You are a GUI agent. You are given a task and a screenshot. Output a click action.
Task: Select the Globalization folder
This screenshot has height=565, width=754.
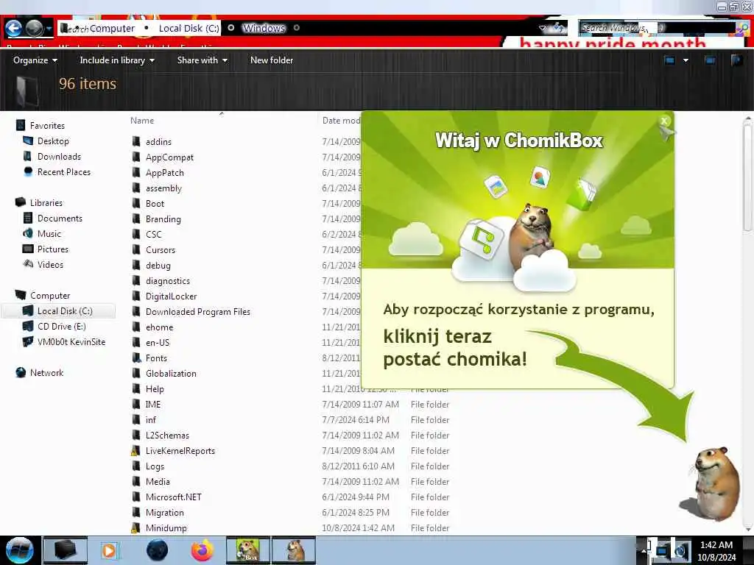pyautogui.click(x=171, y=373)
